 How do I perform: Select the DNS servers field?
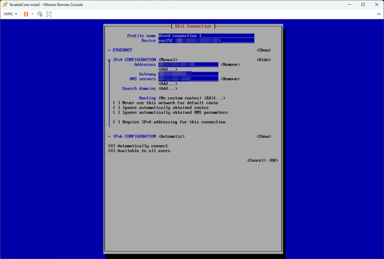click(x=188, y=79)
